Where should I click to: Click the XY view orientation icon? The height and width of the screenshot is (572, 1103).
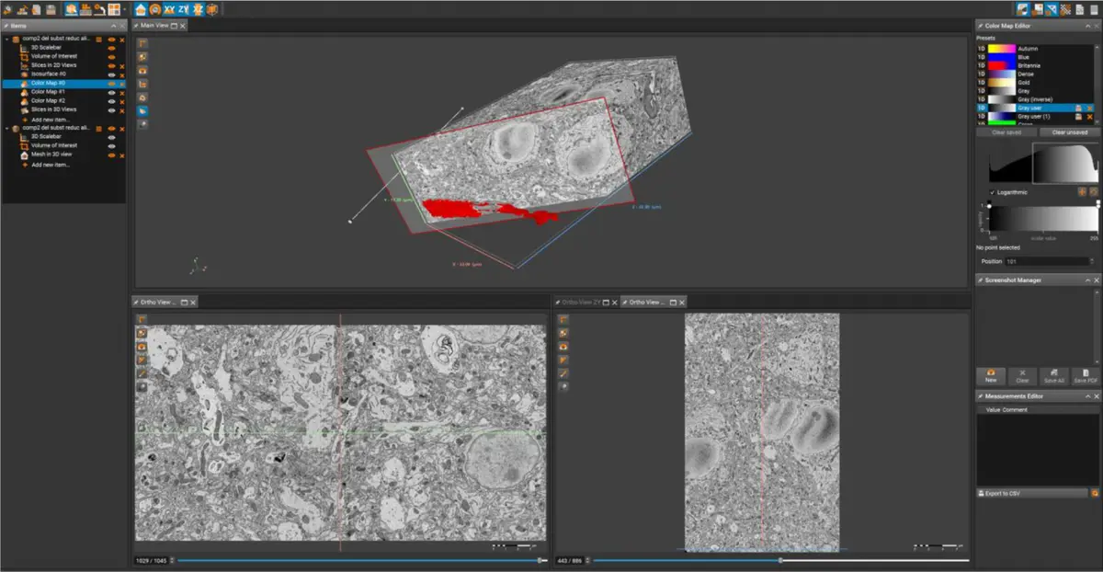(x=169, y=9)
